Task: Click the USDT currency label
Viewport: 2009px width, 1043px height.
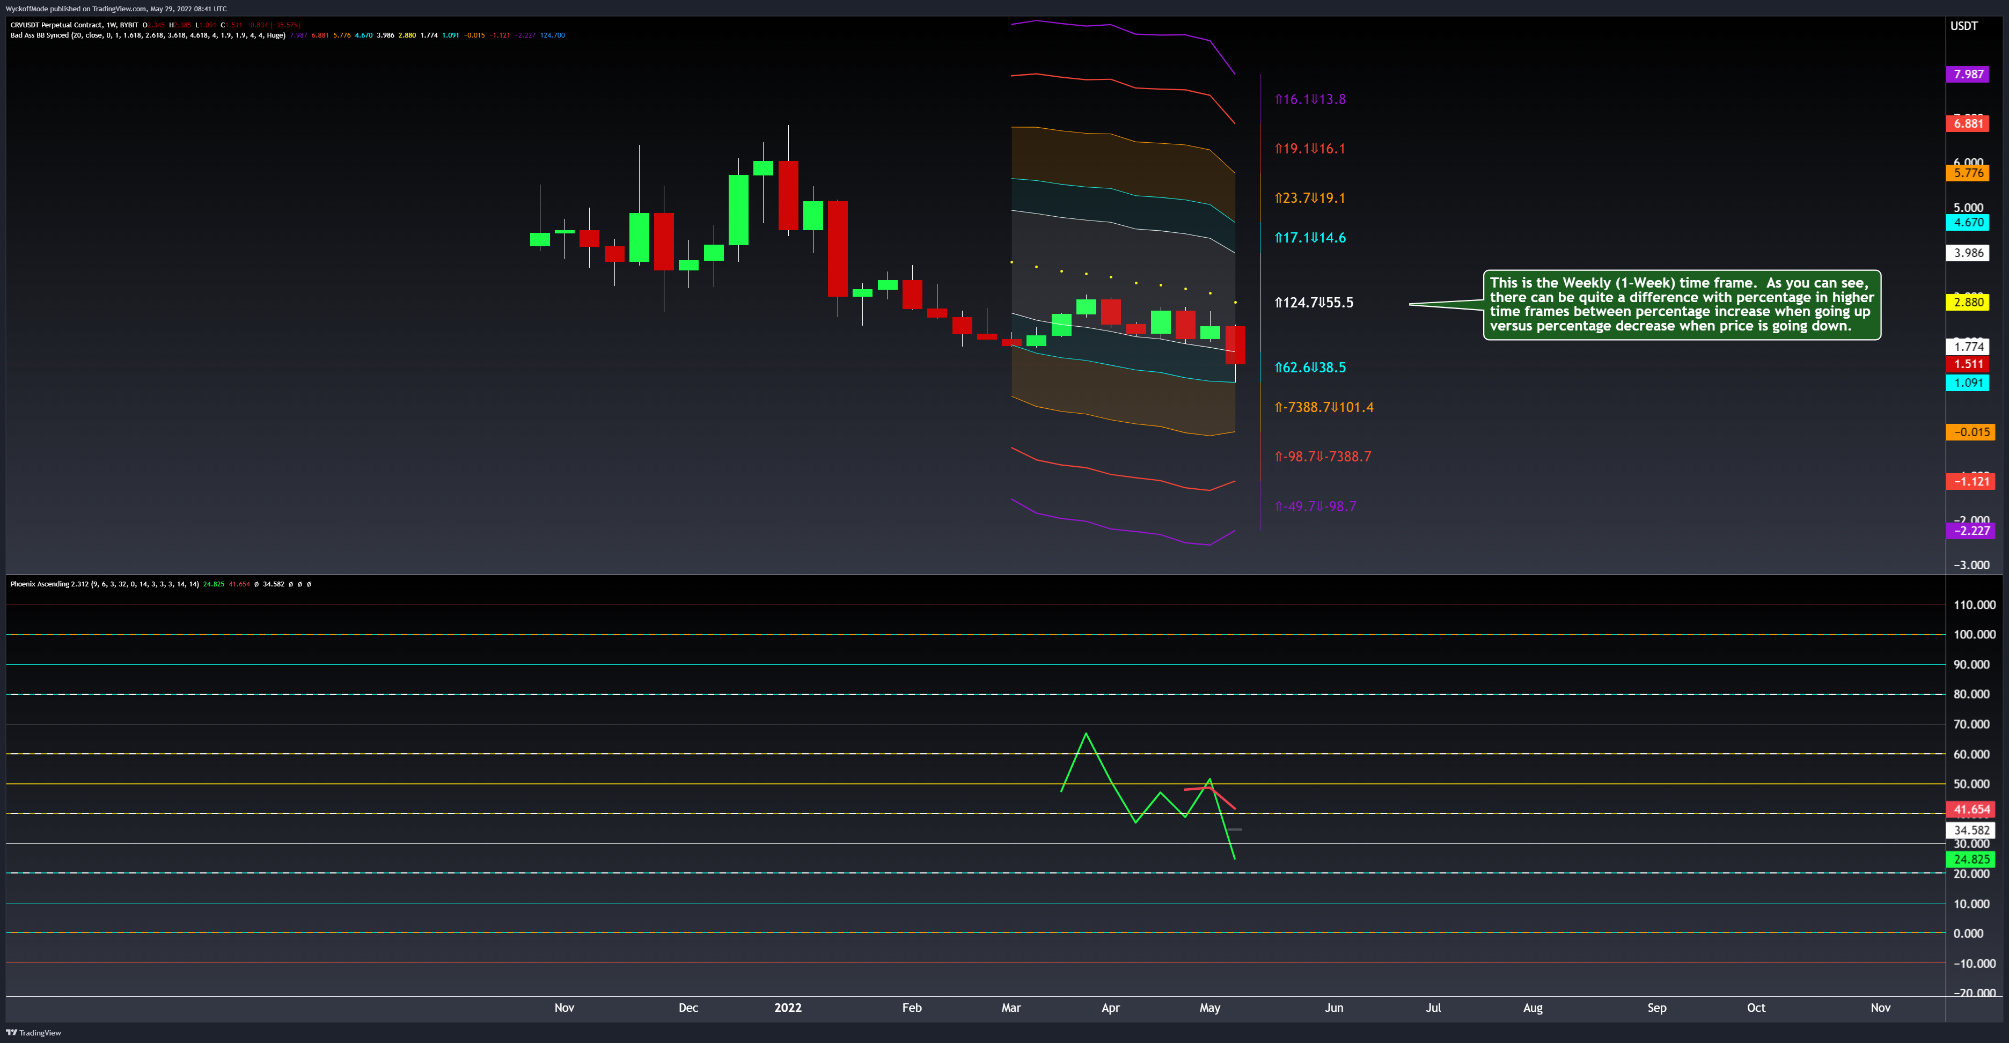Action: click(x=1964, y=26)
